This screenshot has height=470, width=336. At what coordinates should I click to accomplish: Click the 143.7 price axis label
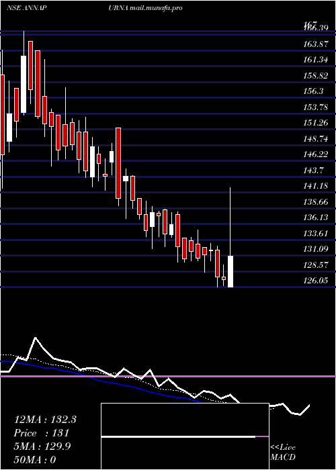313,171
